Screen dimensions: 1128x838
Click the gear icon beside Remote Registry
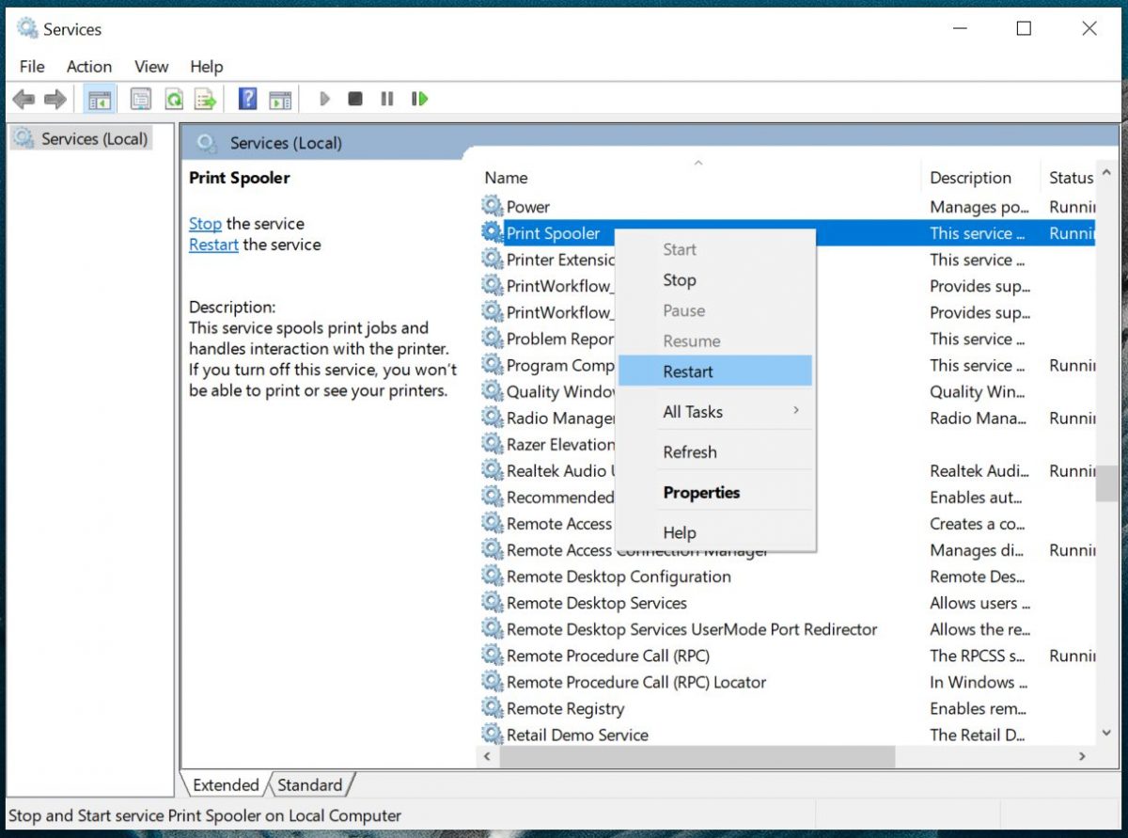coord(493,707)
